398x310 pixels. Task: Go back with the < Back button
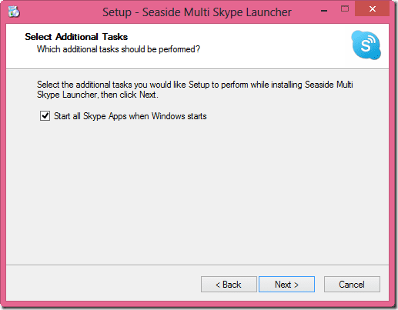229,285
